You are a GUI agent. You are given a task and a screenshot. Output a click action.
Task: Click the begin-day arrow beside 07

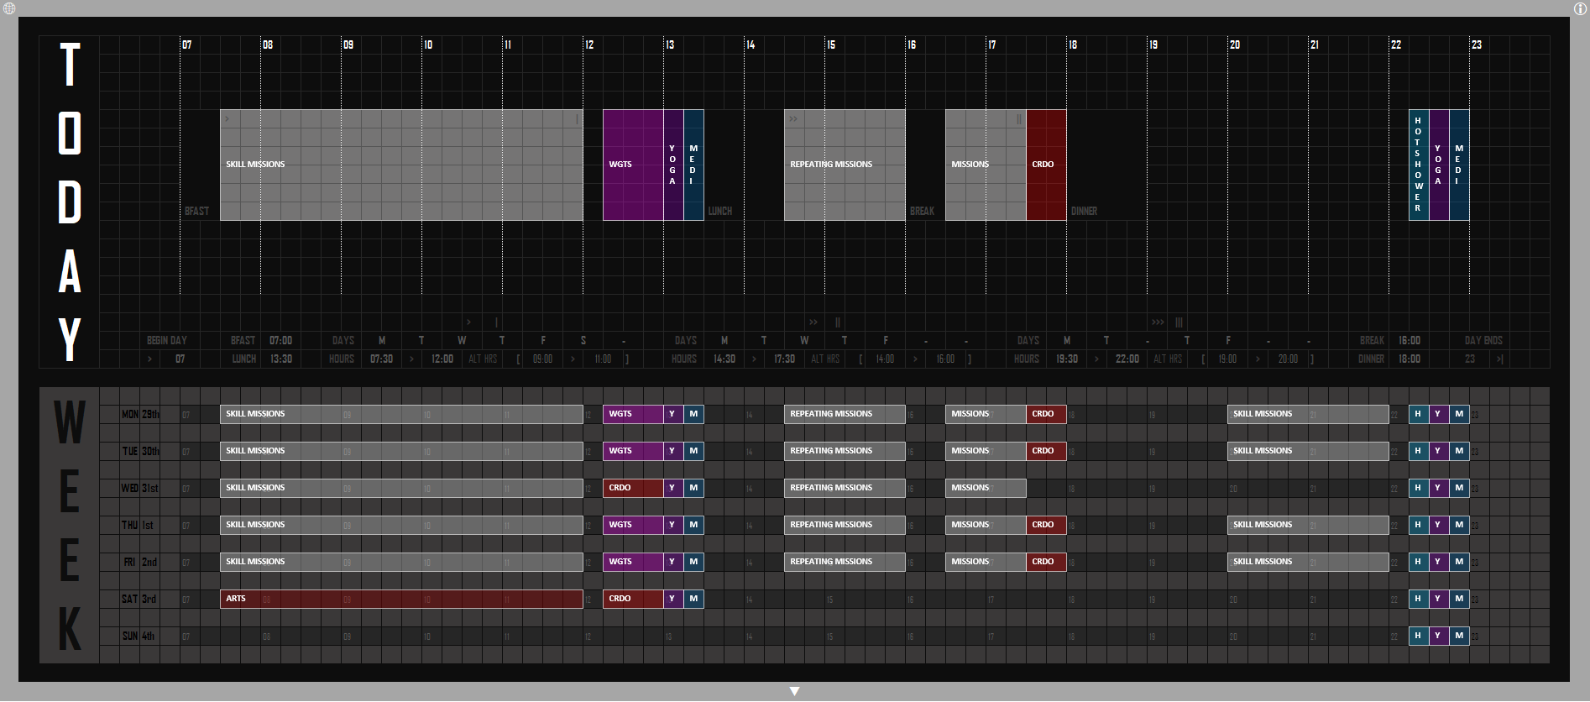(150, 359)
